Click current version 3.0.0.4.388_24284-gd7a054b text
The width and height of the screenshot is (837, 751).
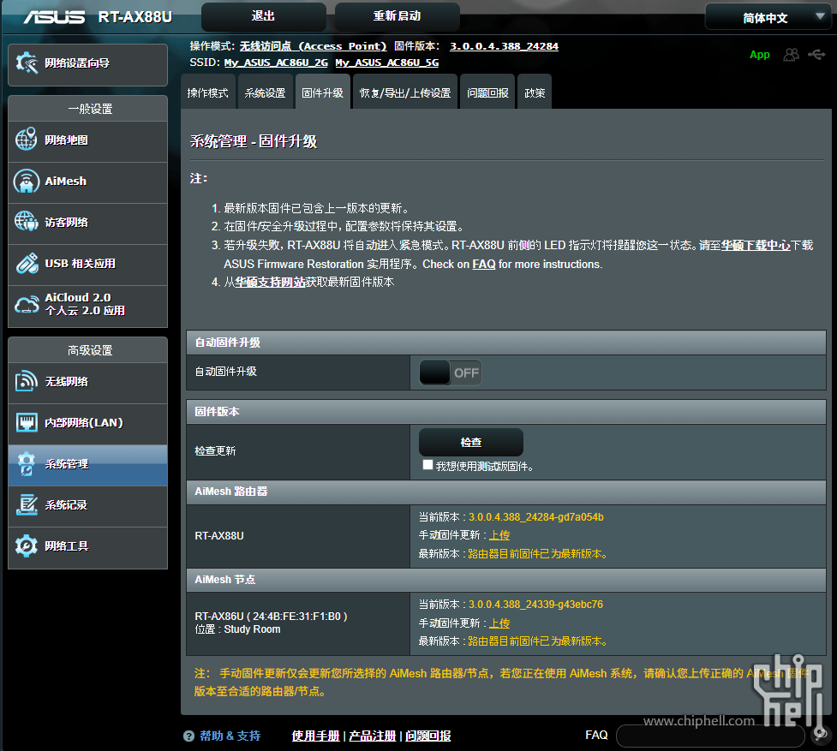coord(536,517)
